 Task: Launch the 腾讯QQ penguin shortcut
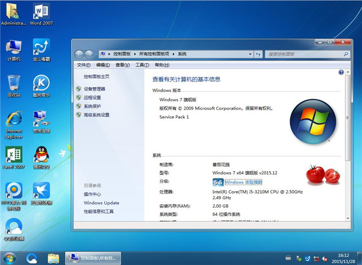tap(41, 158)
